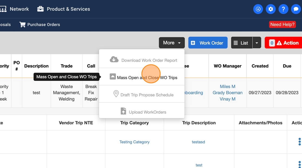Open the Testing Category link
The image size is (302, 168).
134,142
